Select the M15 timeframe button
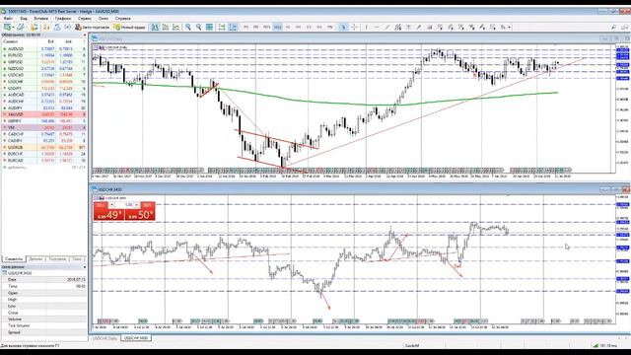 click(x=266, y=27)
